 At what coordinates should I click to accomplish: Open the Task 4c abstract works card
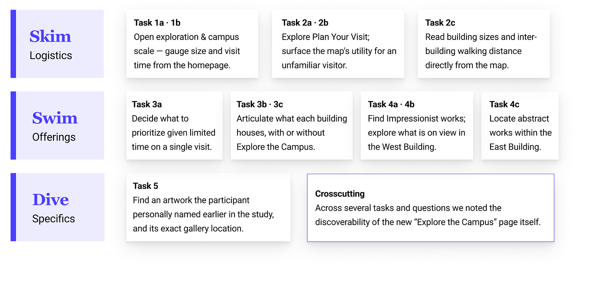coord(520,126)
